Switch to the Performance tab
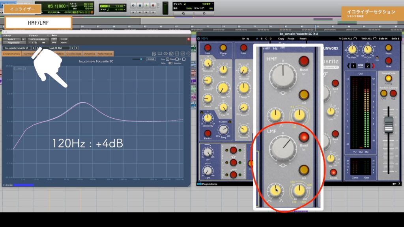Screen dimensions: 404x227 click(x=105, y=54)
